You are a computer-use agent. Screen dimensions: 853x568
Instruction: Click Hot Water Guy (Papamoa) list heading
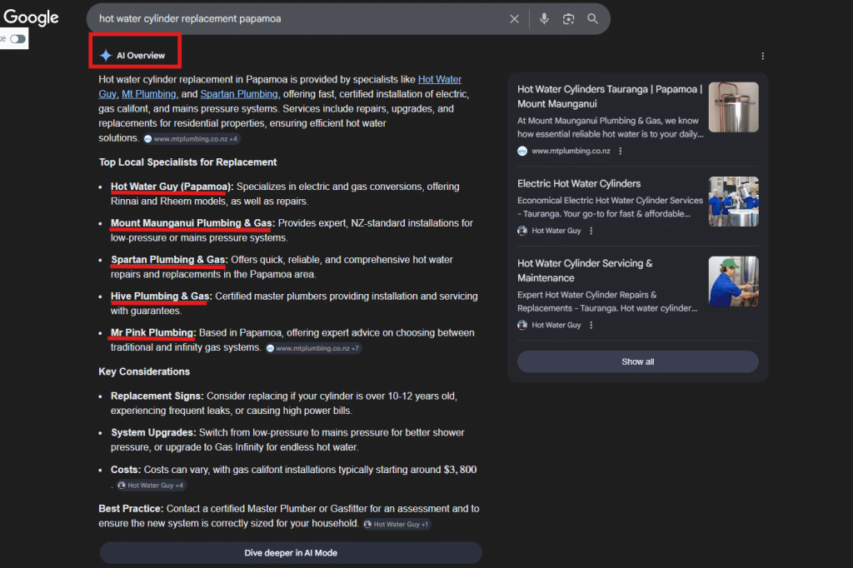[x=172, y=187]
